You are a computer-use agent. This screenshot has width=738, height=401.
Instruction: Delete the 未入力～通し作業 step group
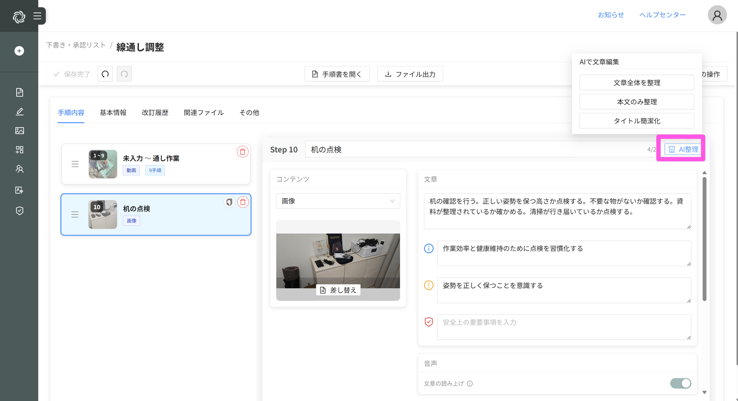pyautogui.click(x=242, y=152)
